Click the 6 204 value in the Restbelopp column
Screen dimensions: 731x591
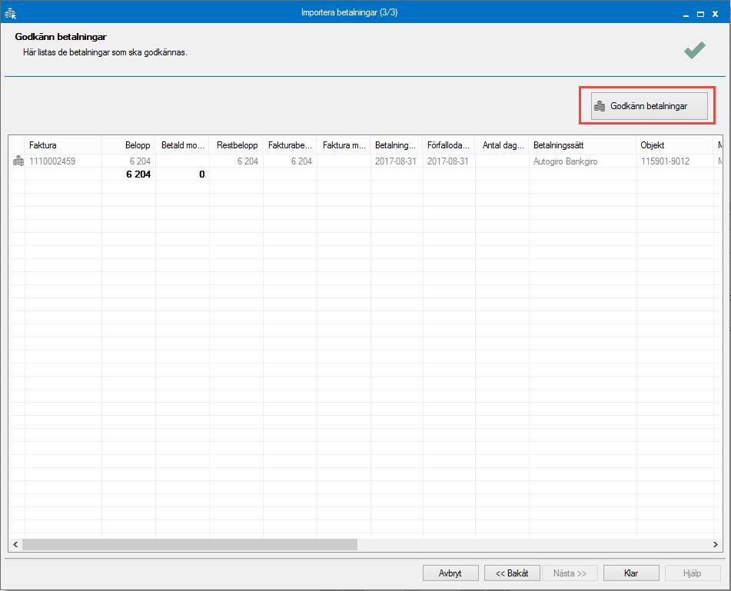tap(248, 161)
